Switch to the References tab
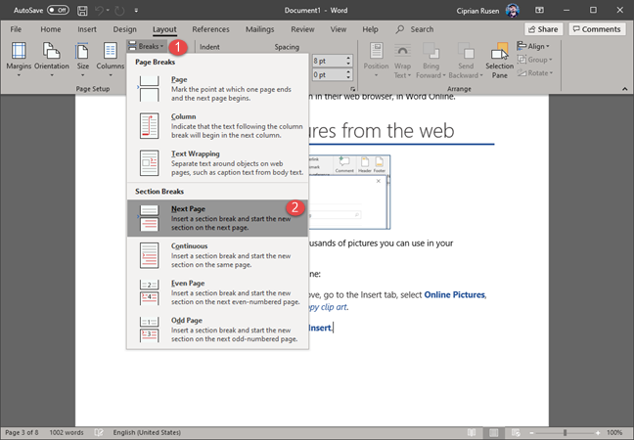 point(210,29)
